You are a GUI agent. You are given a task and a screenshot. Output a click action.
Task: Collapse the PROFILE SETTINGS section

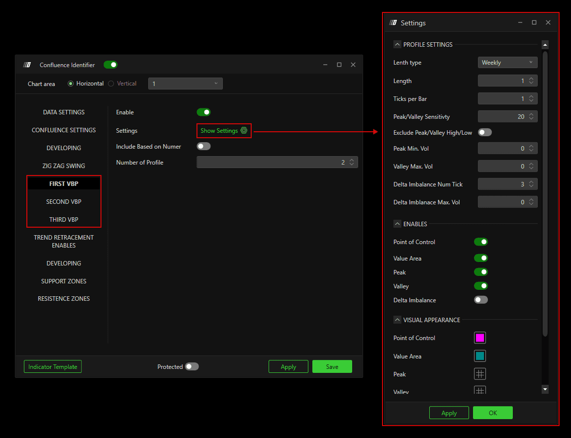pyautogui.click(x=397, y=44)
